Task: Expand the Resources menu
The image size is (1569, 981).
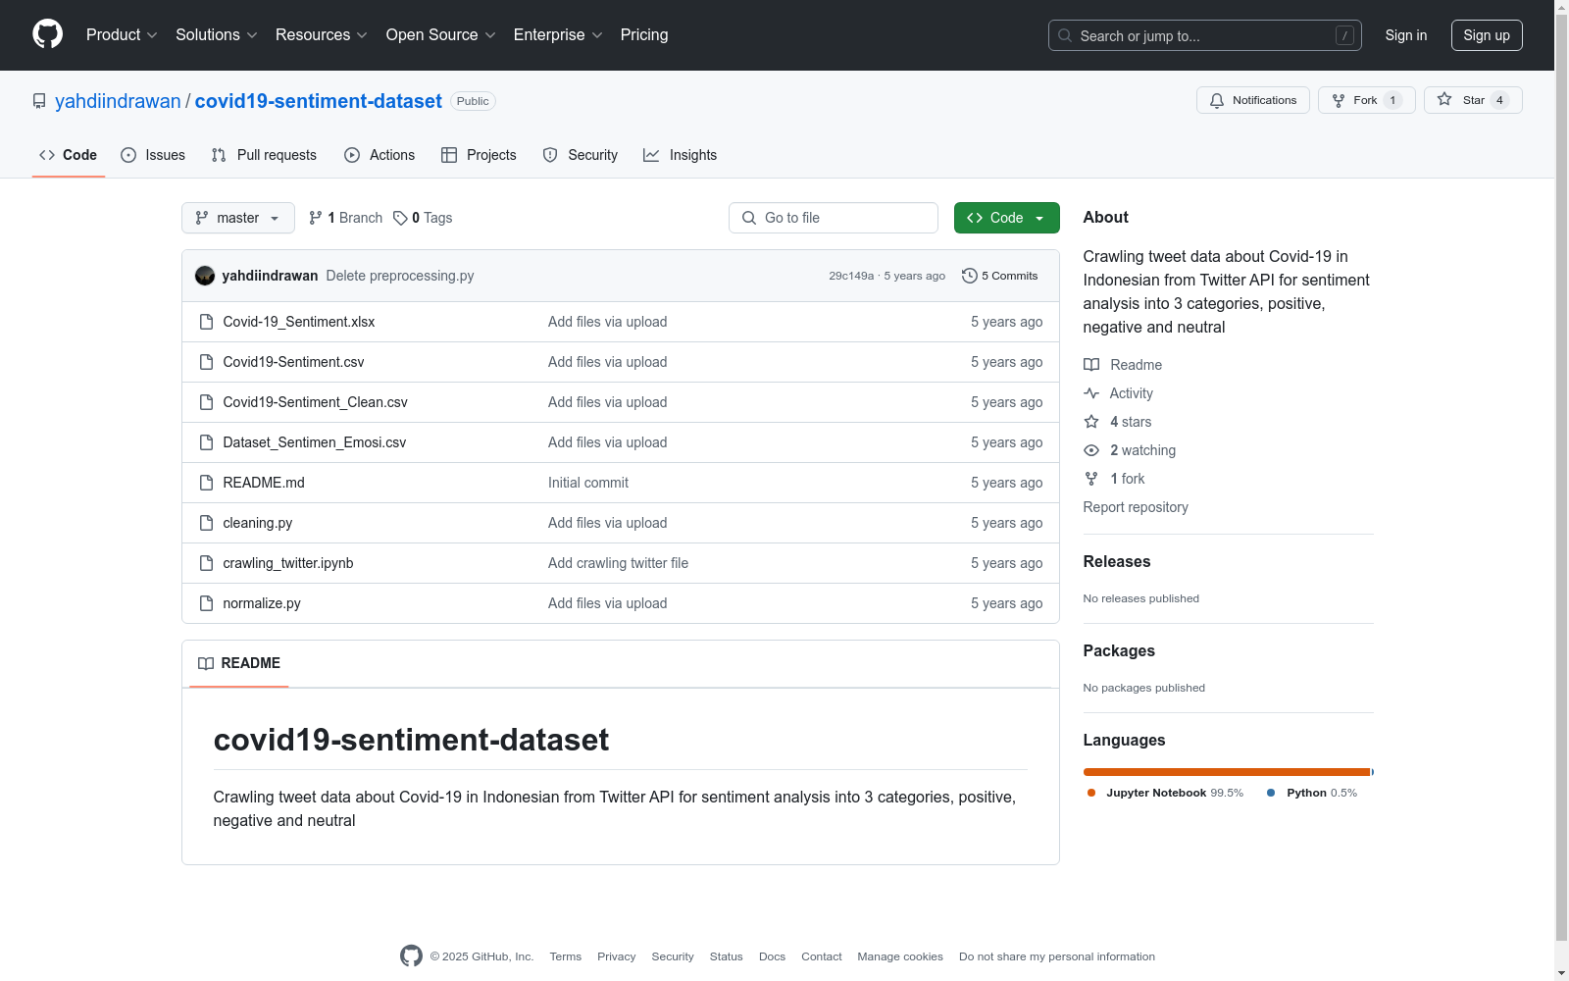Action: (x=322, y=34)
